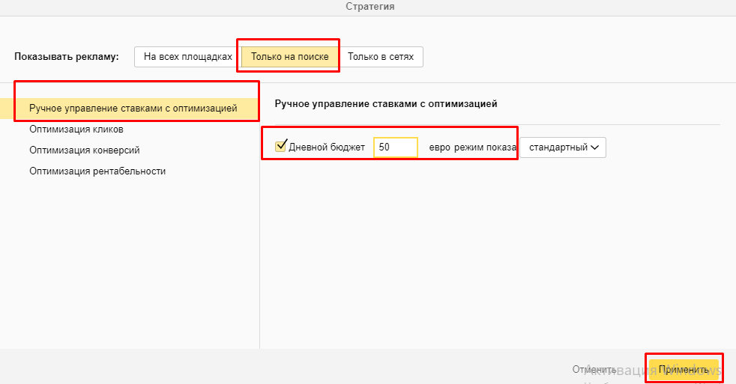Select 'На всех площадках' placement option
The image size is (736, 384).
[188, 57]
